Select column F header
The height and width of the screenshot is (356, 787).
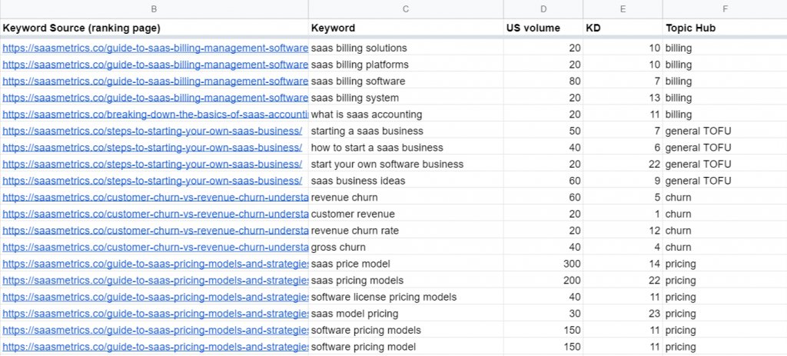[724, 8]
